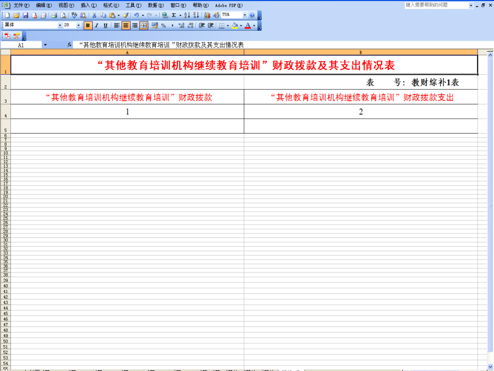Viewport: 494px width, 371px height.
Task: Toggle Italic formatting
Action: pos(97,25)
